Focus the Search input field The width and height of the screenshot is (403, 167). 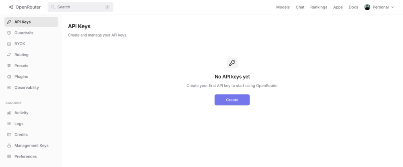(80, 7)
